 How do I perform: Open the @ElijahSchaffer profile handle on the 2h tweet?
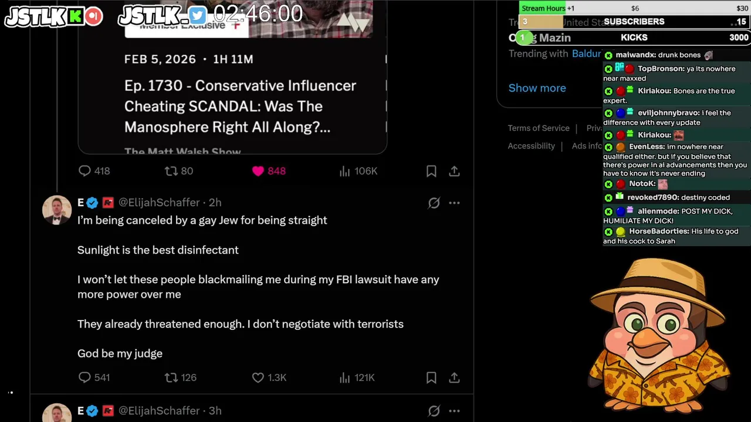159,202
